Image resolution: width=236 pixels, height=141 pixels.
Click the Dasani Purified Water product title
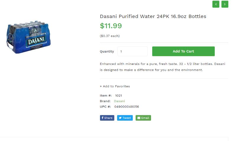coord(153,16)
